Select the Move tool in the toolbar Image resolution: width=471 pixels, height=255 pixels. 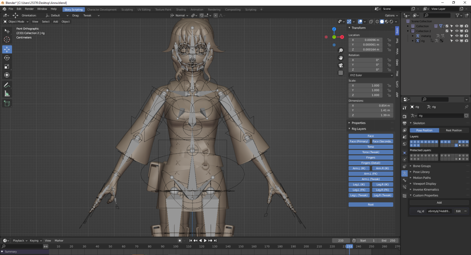click(7, 49)
